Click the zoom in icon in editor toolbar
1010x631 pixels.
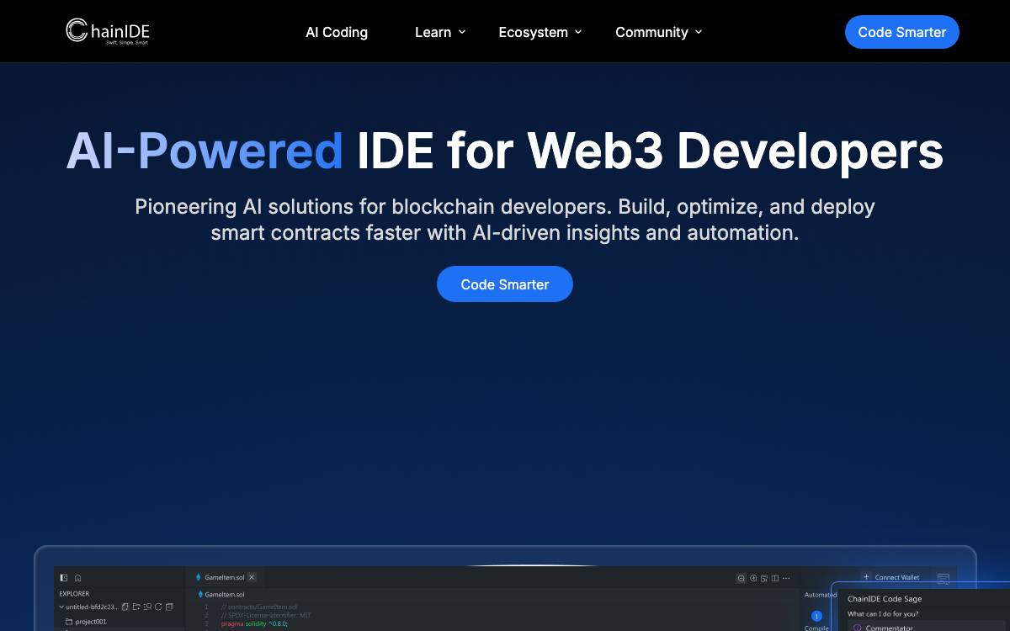[753, 578]
